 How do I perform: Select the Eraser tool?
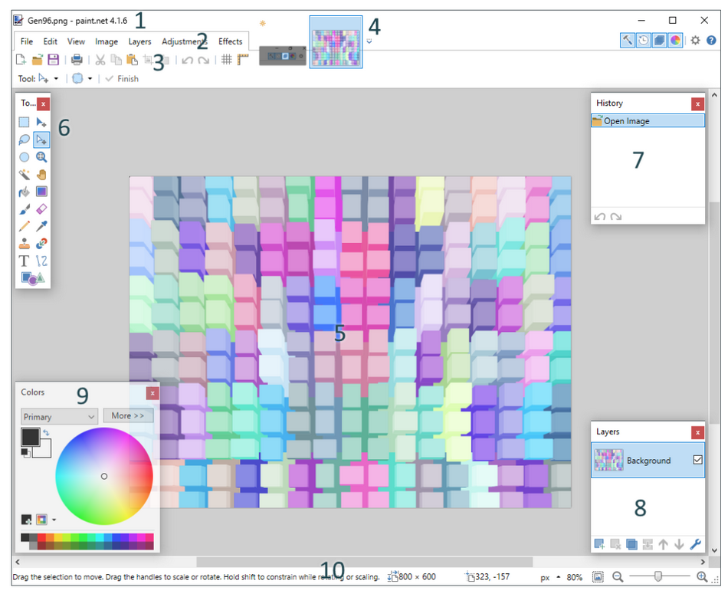coord(42,208)
